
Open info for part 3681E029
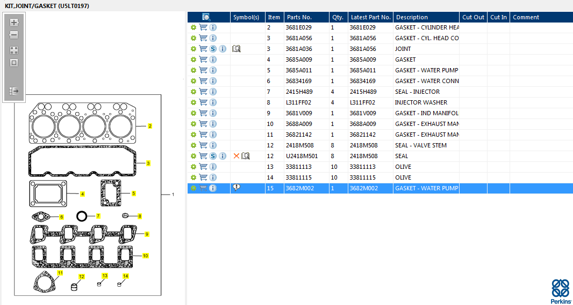[213, 27]
